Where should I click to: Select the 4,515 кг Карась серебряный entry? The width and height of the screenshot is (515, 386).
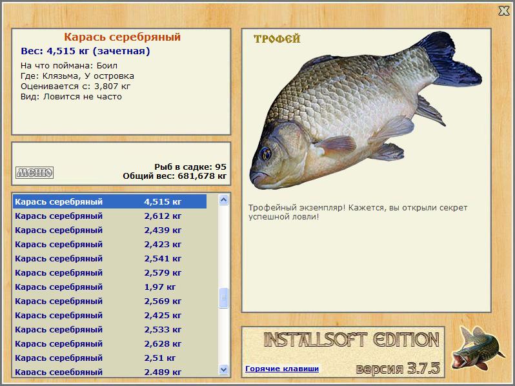click(x=110, y=201)
